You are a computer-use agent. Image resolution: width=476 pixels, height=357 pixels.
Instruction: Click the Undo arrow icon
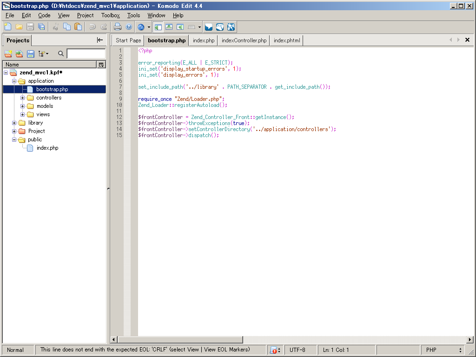[x=93, y=27]
